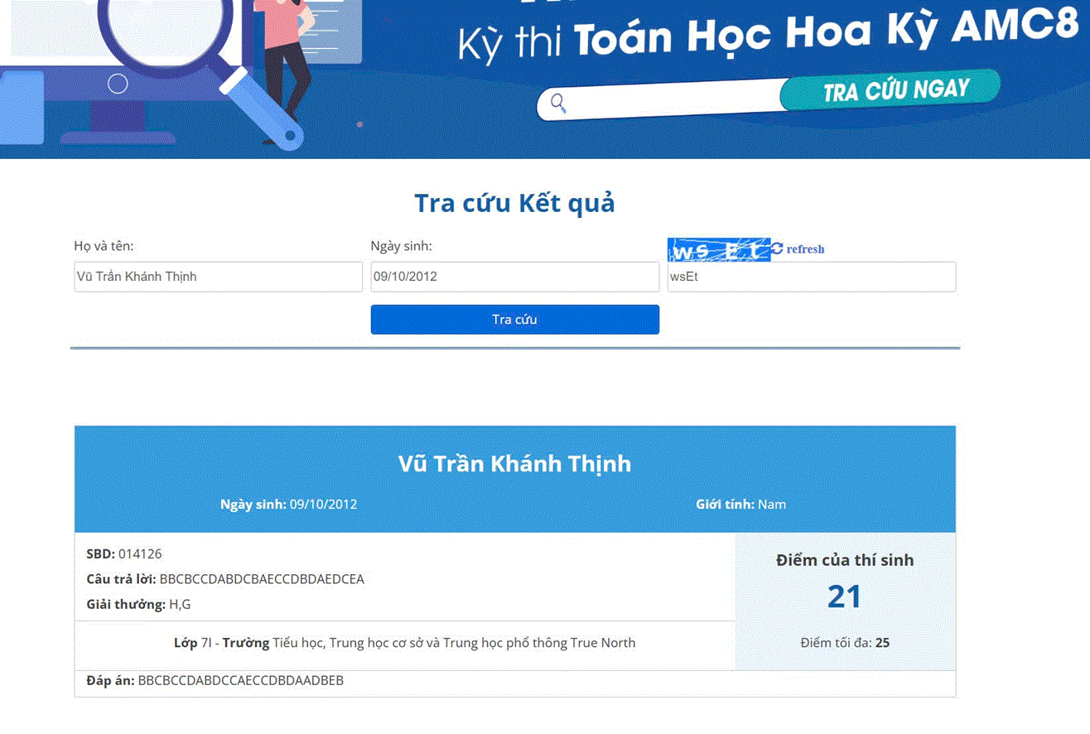Focus the Ngày sinh input field
The image size is (1090, 734).
pos(514,277)
